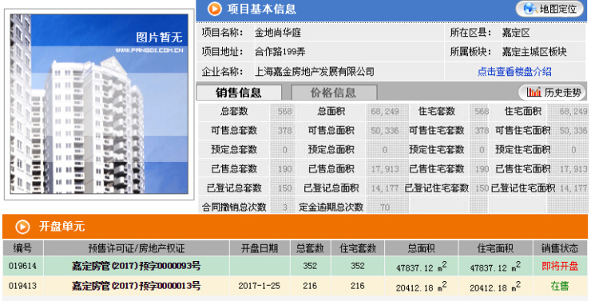Click the 合同撤销总次数 label
The width and height of the screenshot is (591, 301).
(x=234, y=208)
